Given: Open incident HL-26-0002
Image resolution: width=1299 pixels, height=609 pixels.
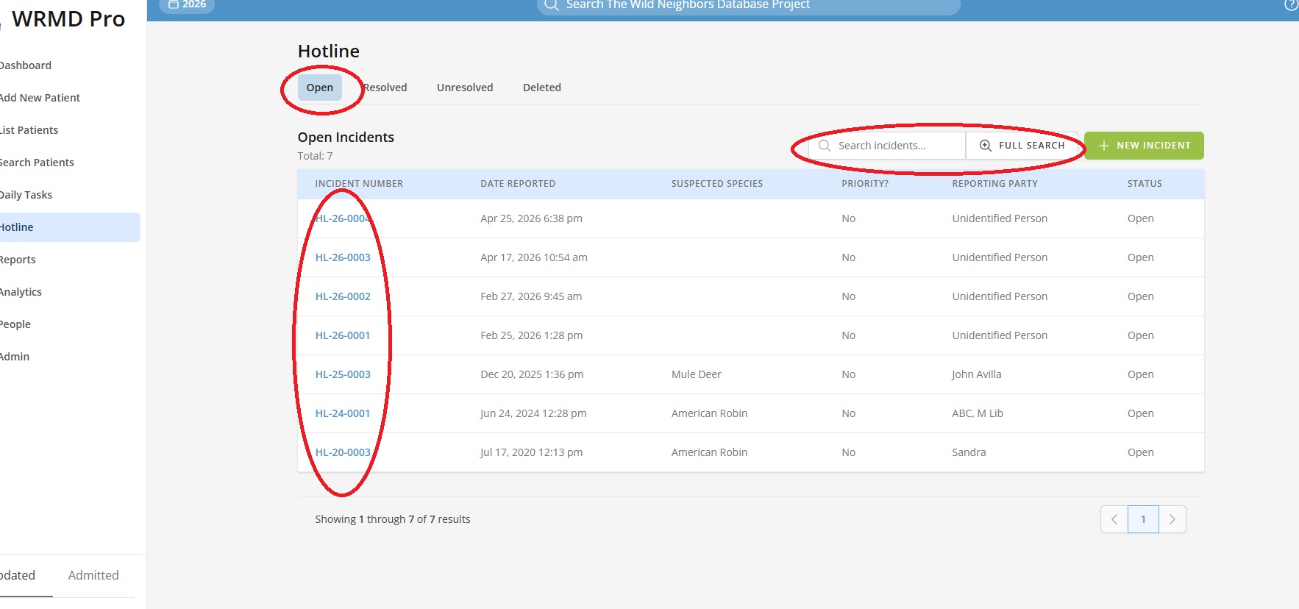Looking at the screenshot, I should (x=343, y=296).
